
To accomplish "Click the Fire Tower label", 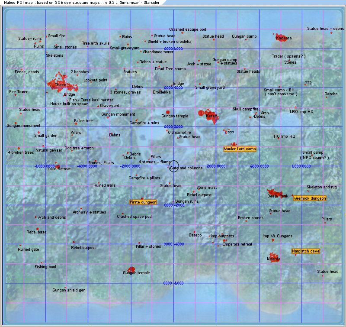I will coord(18,92).
